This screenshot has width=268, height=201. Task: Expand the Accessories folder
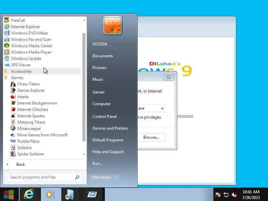tap(42, 71)
